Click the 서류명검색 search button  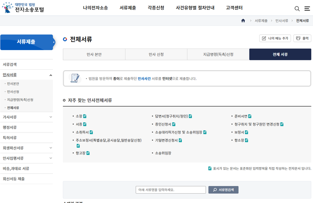coord(223,190)
